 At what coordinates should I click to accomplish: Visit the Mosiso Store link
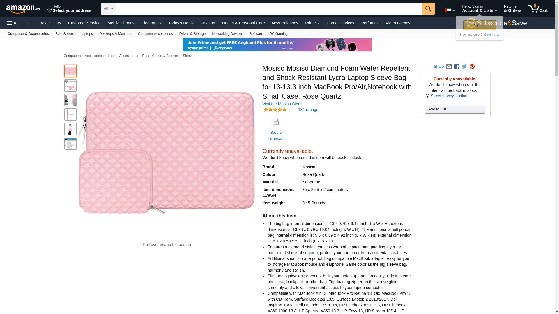(282, 104)
